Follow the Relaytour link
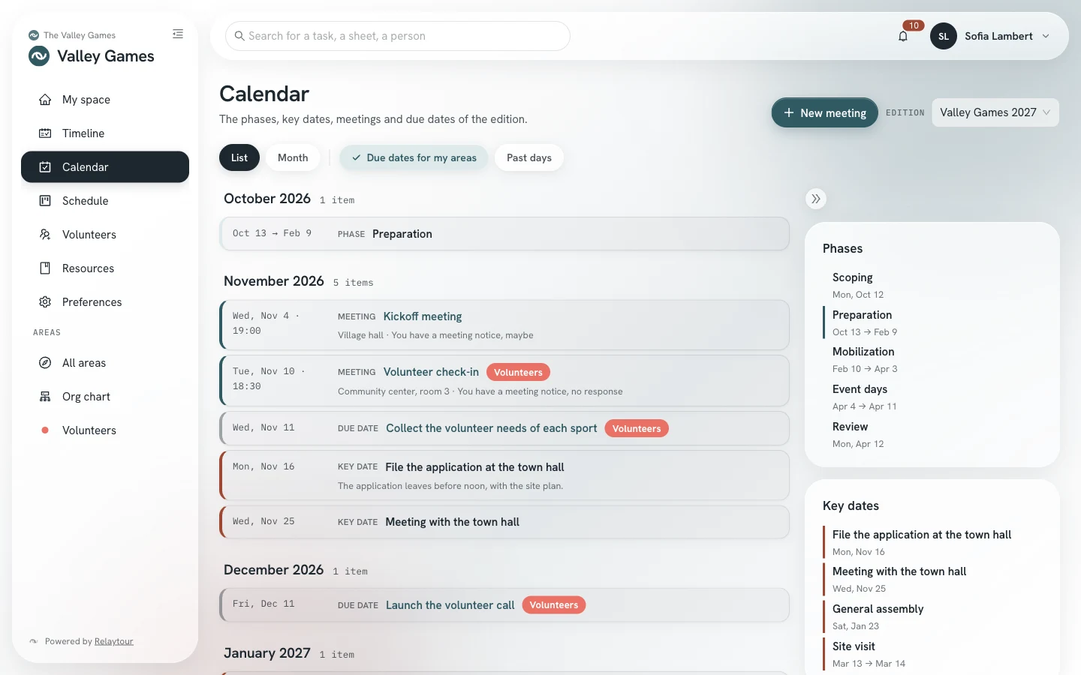 (x=114, y=641)
